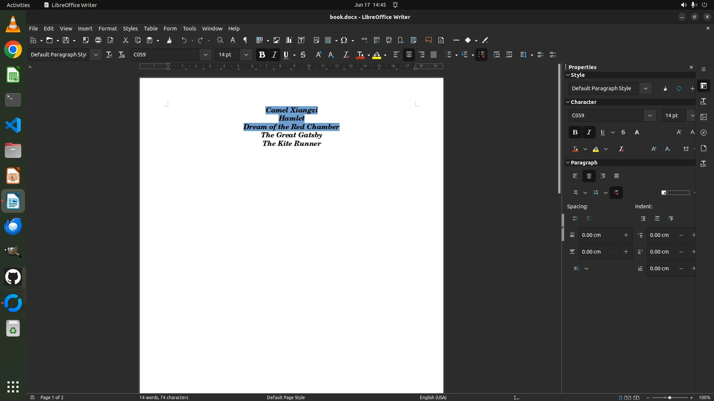Open the font name dropdown in toolbar
Viewport: 714px width, 401px height.
pyautogui.click(x=205, y=55)
